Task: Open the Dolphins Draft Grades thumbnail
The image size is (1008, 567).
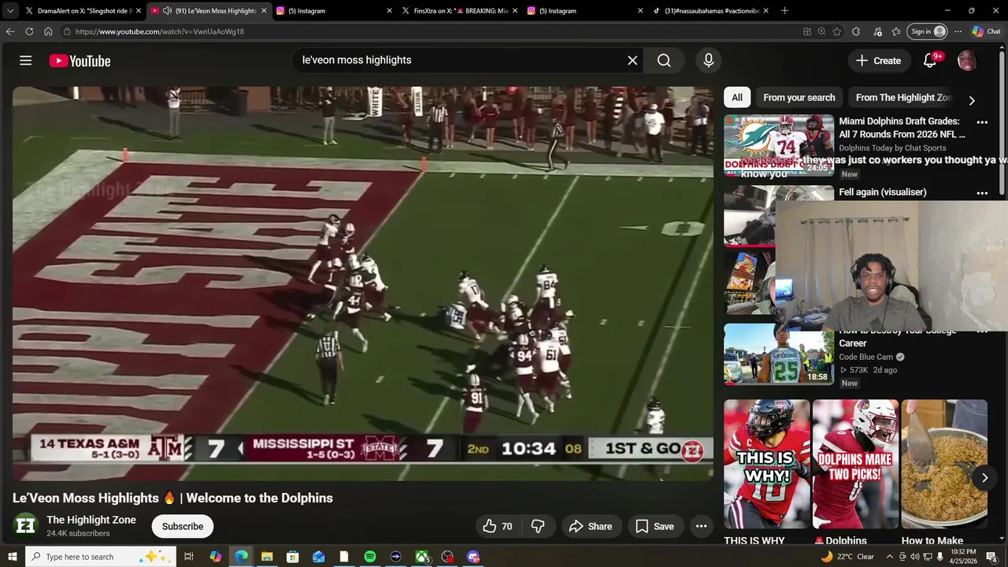Action: click(x=779, y=146)
